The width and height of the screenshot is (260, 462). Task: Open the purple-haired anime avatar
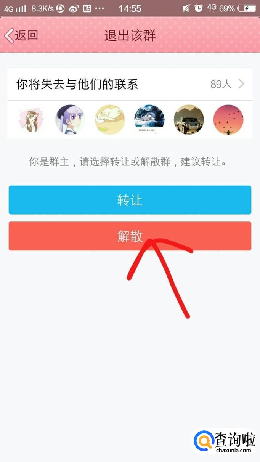coord(71,120)
